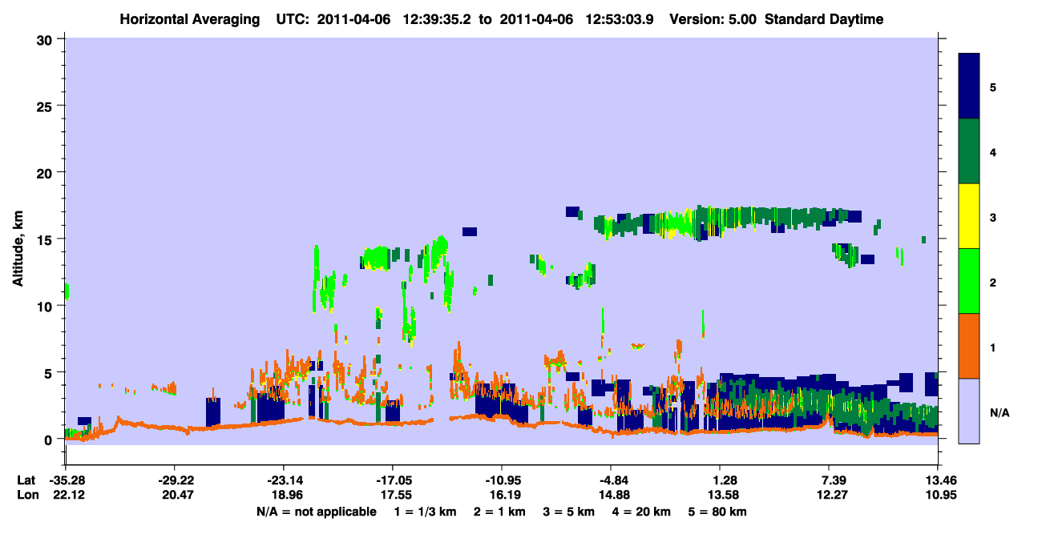Click the longitude value 22.12
The height and width of the screenshot is (534, 1042).
pyautogui.click(x=66, y=496)
